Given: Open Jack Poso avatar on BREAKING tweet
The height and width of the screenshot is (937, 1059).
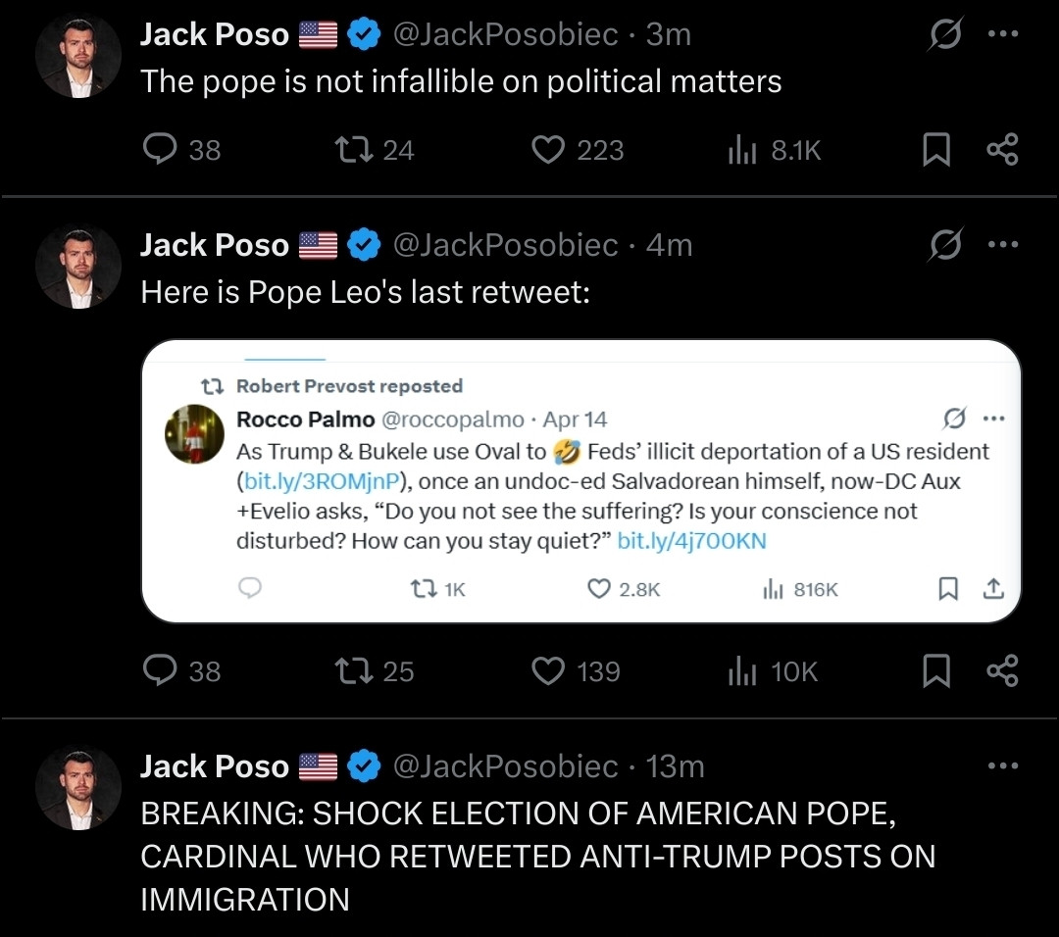Looking at the screenshot, I should coord(78,788).
